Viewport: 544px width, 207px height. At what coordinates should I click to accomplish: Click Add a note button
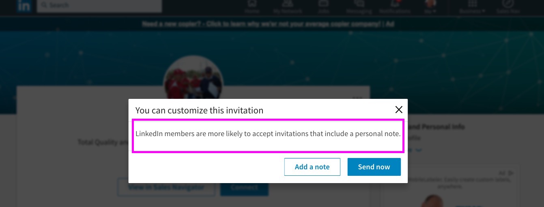312,167
